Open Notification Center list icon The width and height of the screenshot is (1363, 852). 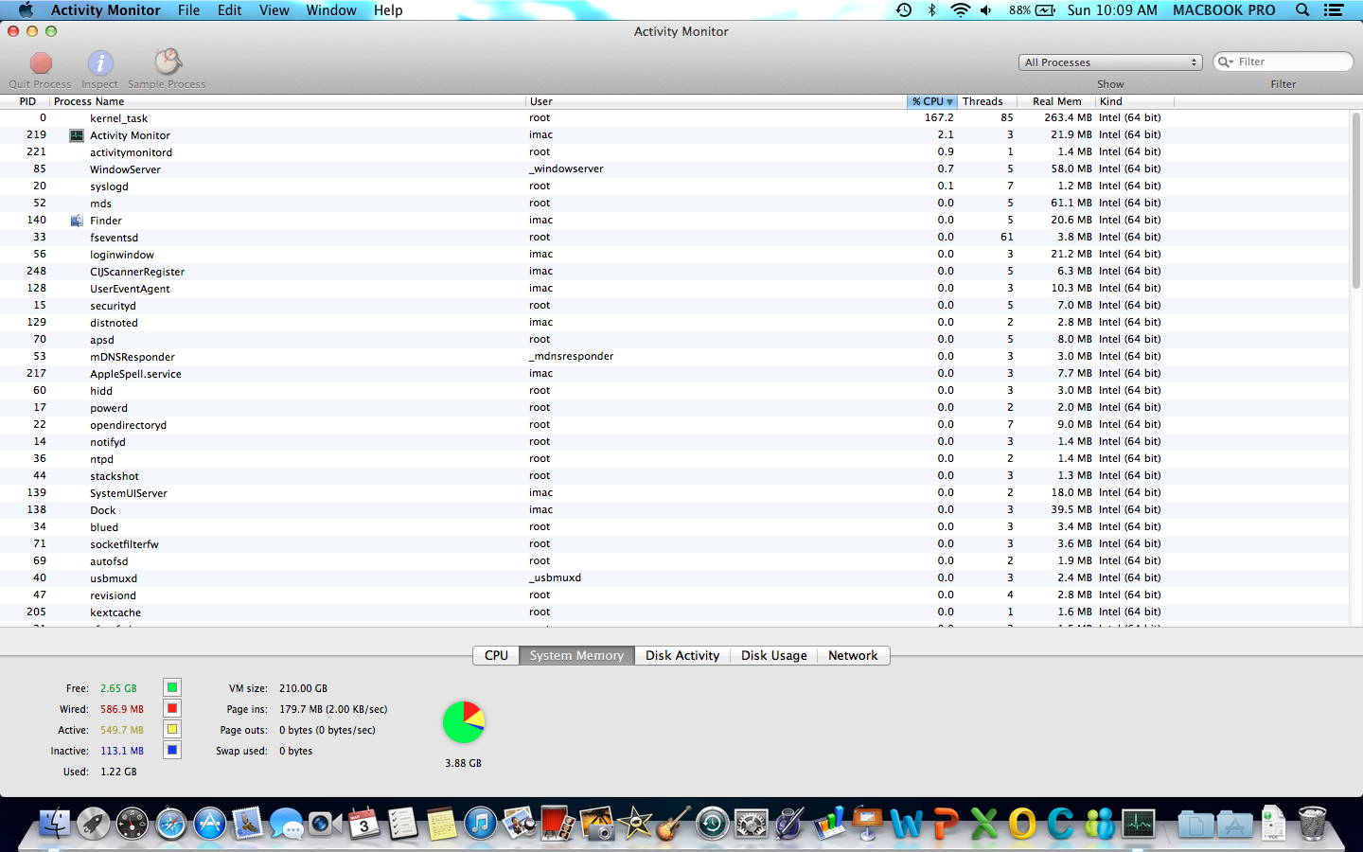click(x=1334, y=9)
